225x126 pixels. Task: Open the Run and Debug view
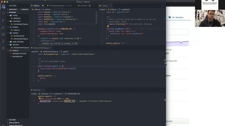tap(3, 27)
